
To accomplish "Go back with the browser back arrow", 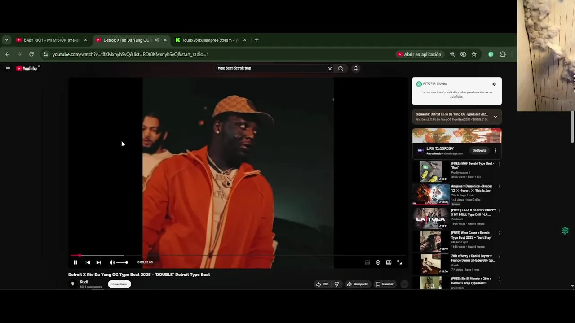I will pyautogui.click(x=7, y=54).
